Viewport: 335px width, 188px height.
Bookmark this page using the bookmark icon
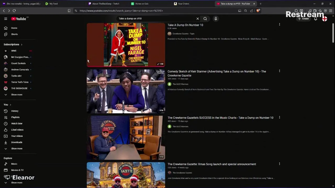coord(69,11)
